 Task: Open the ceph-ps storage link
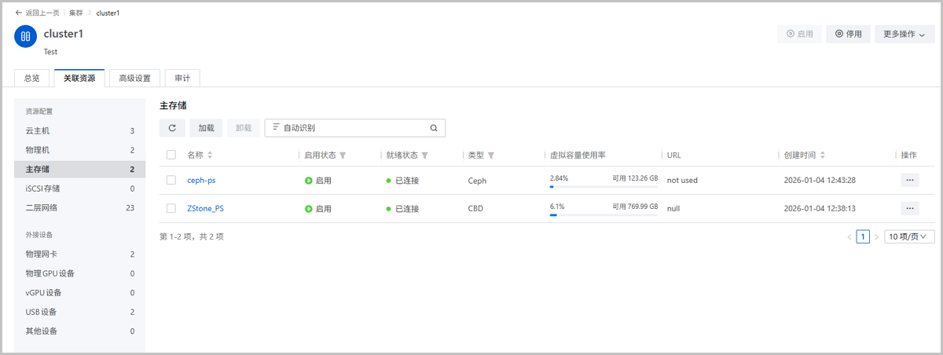[201, 181]
